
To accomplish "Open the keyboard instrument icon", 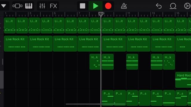I will click(x=29, y=6).
